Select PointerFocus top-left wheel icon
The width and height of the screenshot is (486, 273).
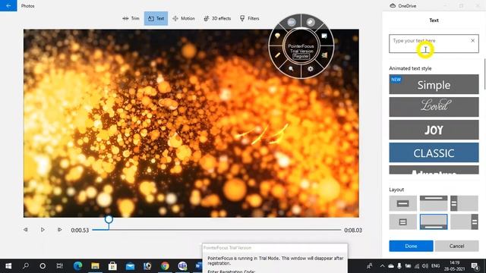(x=291, y=22)
